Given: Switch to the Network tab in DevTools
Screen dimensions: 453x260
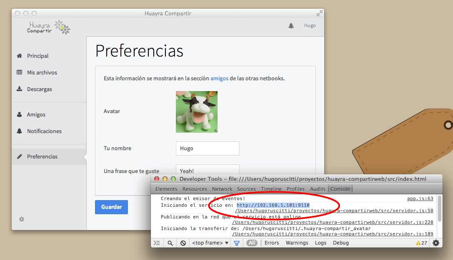Looking at the screenshot, I should click(222, 189).
